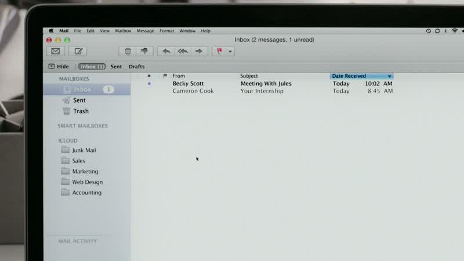Open the Help menu

tap(206, 31)
